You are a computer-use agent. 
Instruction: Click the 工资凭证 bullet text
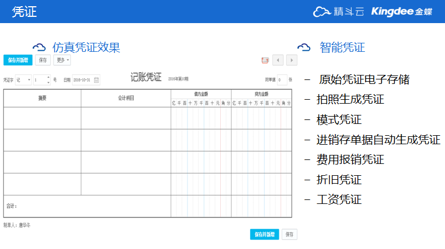(x=339, y=199)
